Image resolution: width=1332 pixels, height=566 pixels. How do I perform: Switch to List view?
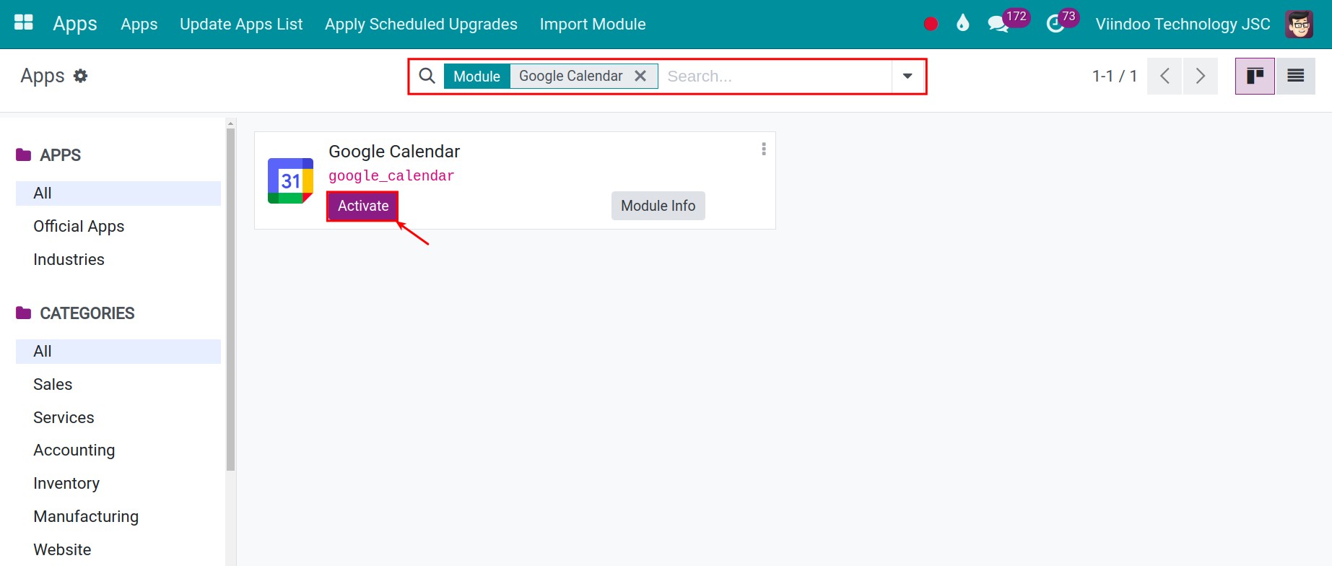point(1295,76)
